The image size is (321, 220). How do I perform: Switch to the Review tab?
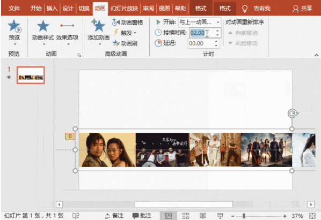pyautogui.click(x=148, y=9)
